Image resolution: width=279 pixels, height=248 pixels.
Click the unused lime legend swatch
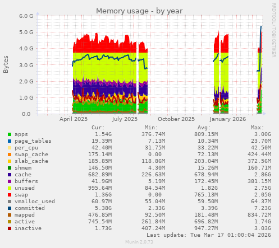coord(10,188)
